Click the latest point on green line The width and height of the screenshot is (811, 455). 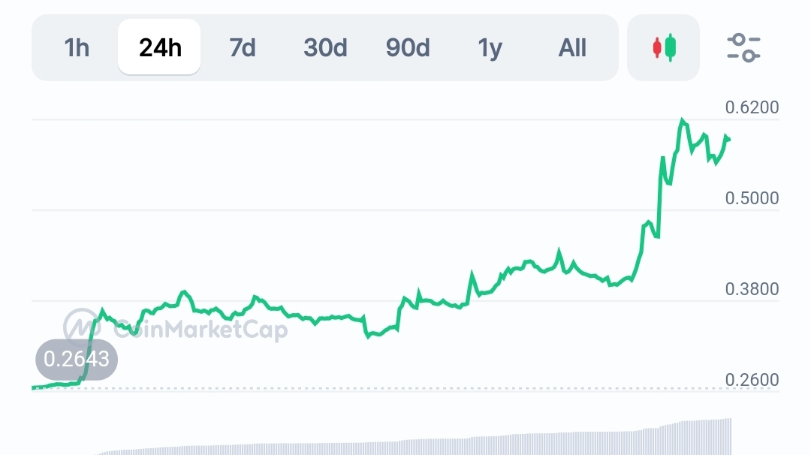pyautogui.click(x=729, y=139)
